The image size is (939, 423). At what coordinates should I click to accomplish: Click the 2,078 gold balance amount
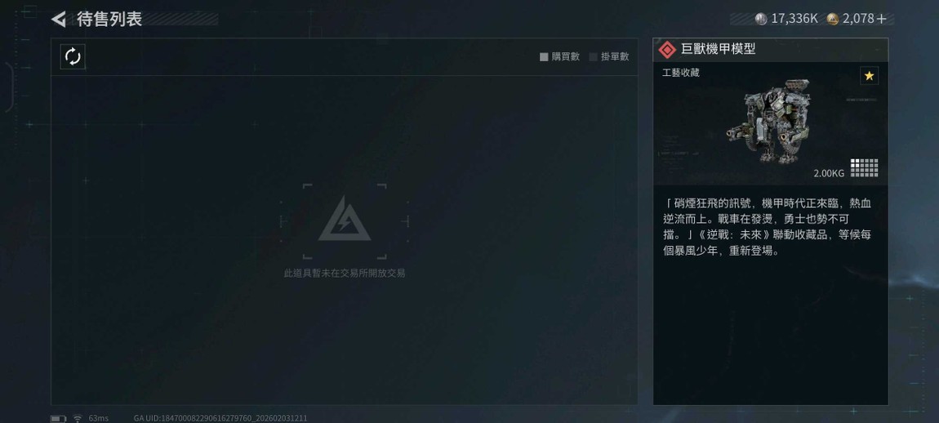[x=858, y=19]
